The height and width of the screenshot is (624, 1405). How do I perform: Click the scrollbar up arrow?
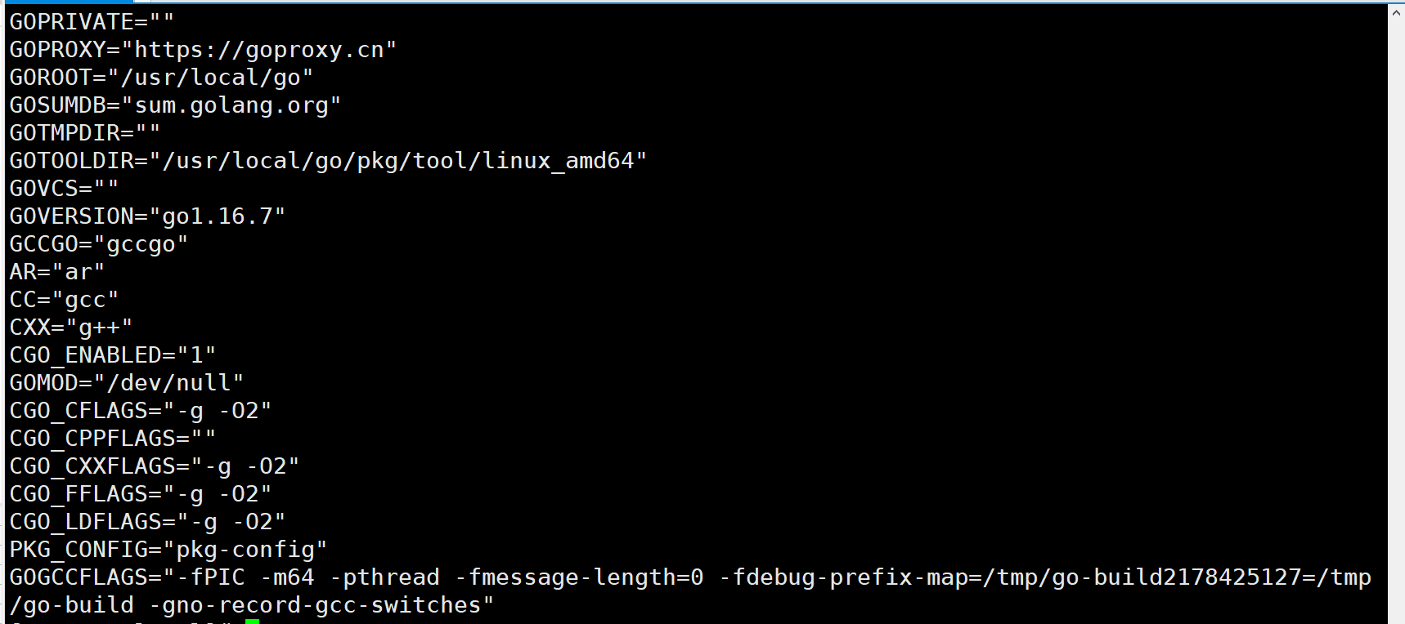pos(1396,12)
